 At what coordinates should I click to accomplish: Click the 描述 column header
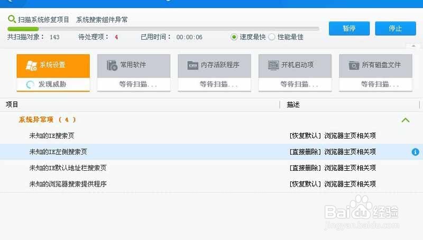click(x=293, y=104)
